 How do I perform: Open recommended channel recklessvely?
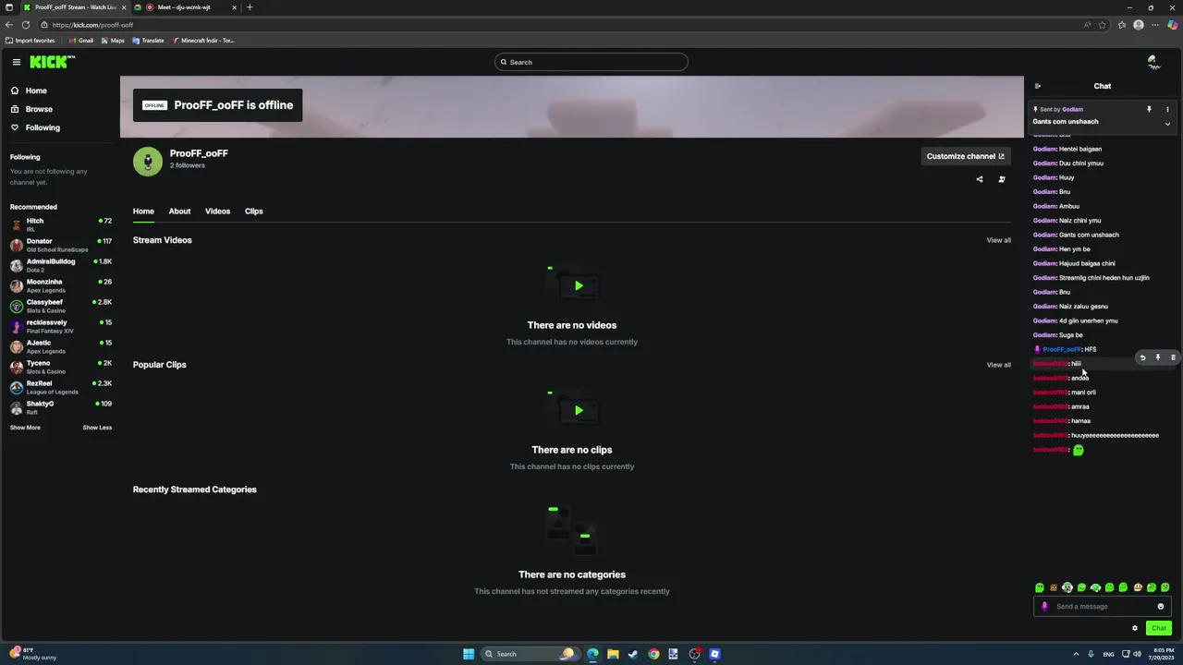coord(60,326)
